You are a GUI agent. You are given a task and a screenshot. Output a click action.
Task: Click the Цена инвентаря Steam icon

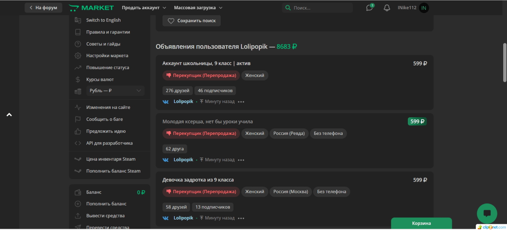pos(78,159)
